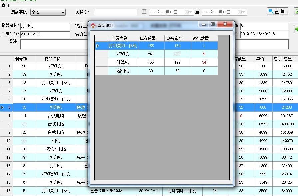Click the ID field containing 8
Image resolution: width=298 pixels, height=196 pixels.
click(264, 26)
